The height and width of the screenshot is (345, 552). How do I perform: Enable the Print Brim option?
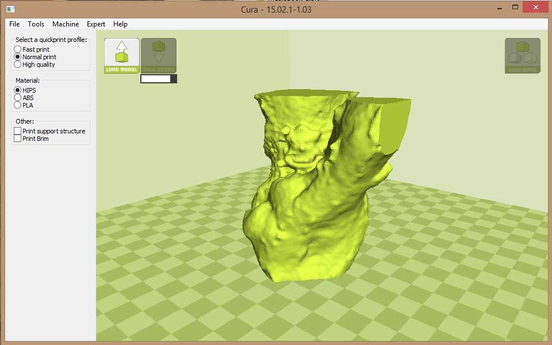18,139
